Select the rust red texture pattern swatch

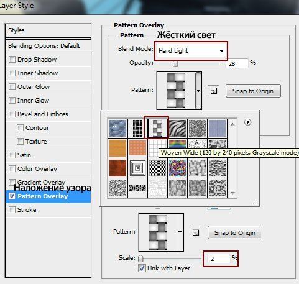pyautogui.click(x=117, y=168)
